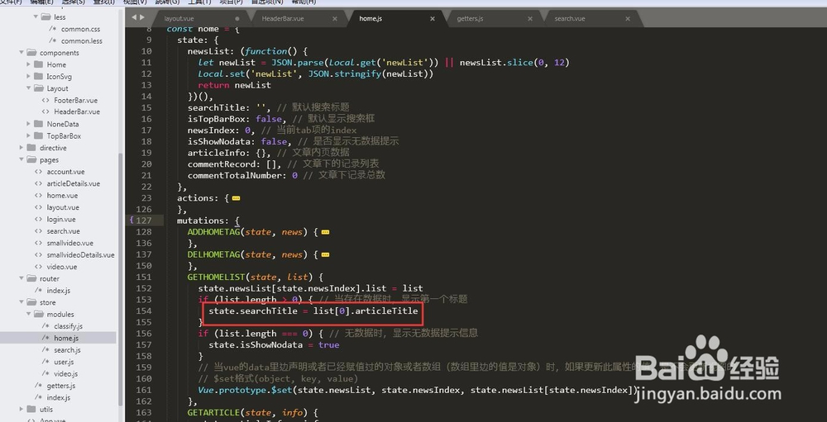The image size is (827, 422).
Task: Click the folder icon beside components
Action: (31, 53)
